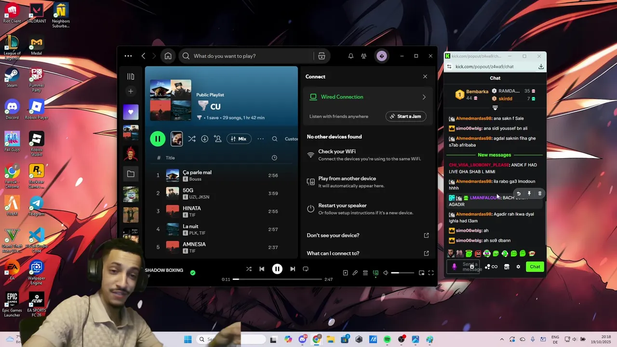Viewport: 617px width, 347px height.
Task: Delete the hovered LMANFALOUK chat message
Action: pos(540,194)
